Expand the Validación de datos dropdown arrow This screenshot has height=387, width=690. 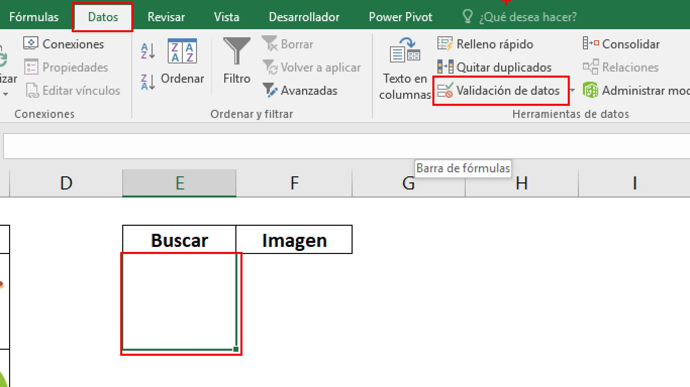point(572,91)
